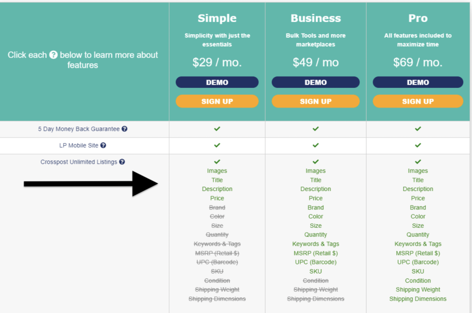Click the Business plan $49 / mo price
Viewport: 472px width, 313px height.
316,63
